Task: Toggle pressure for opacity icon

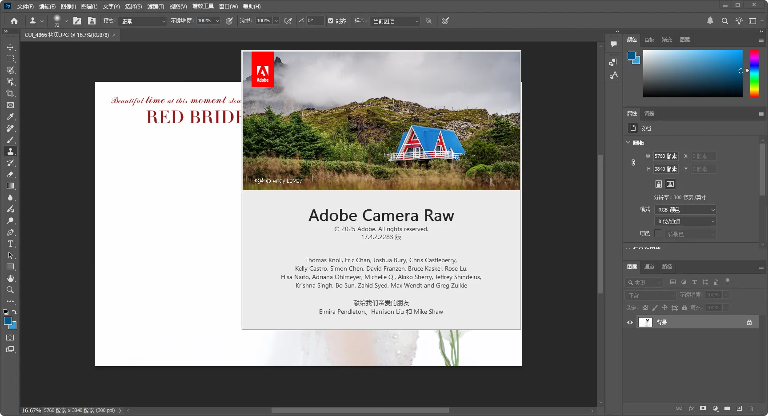Action: pyautogui.click(x=229, y=21)
